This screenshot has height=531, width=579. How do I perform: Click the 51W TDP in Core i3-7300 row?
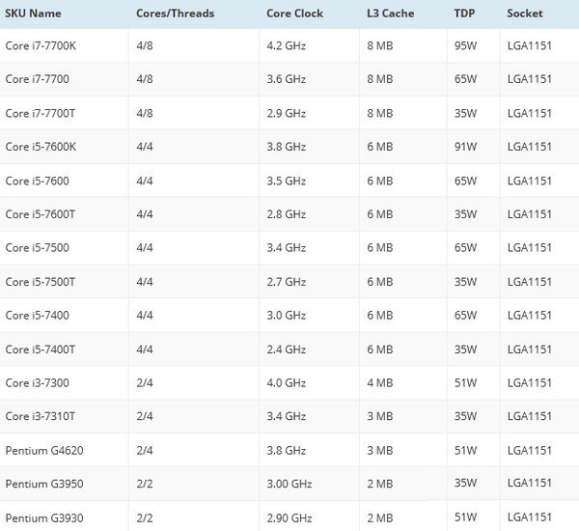[465, 383]
